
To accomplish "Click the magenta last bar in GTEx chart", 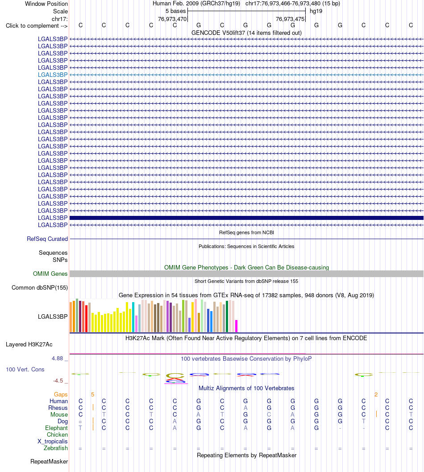I will click(x=236, y=326).
